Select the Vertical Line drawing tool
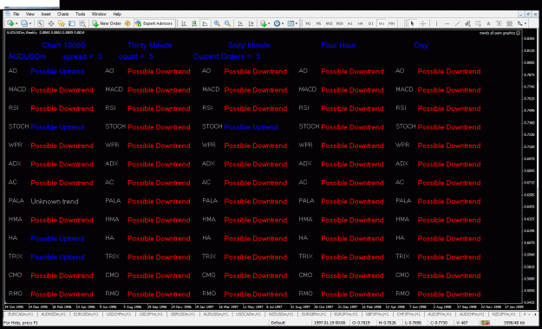Screen dimensions: 542x329 coord(436,23)
